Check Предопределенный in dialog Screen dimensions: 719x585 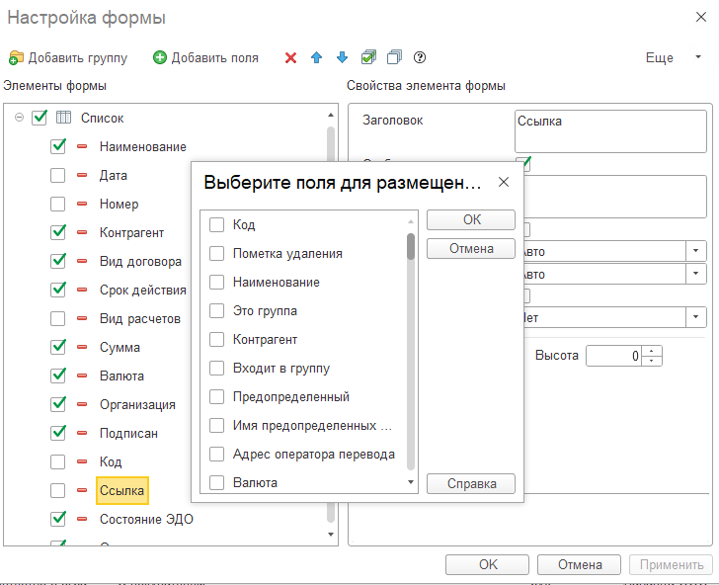[216, 396]
